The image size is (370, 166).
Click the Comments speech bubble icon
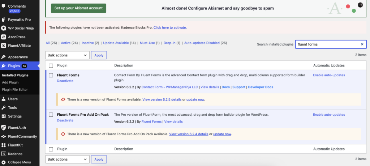click(x=4, y=6)
